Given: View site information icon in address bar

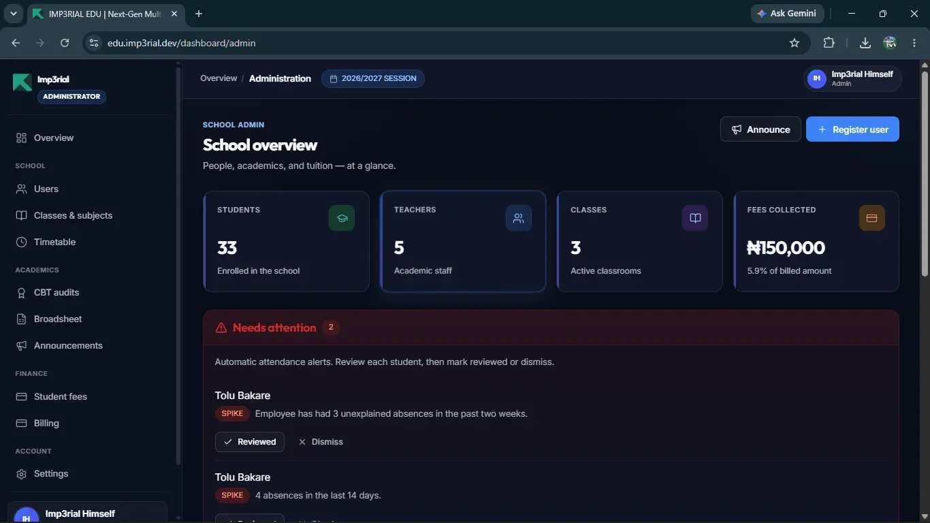Looking at the screenshot, I should [x=95, y=43].
